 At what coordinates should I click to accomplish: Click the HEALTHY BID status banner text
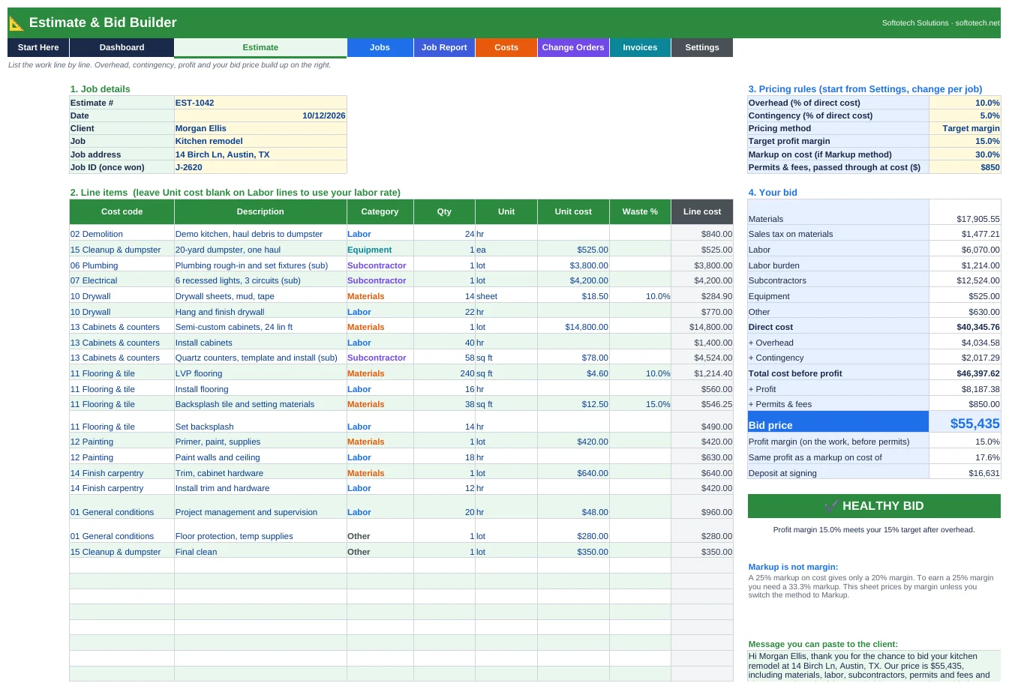(x=883, y=506)
